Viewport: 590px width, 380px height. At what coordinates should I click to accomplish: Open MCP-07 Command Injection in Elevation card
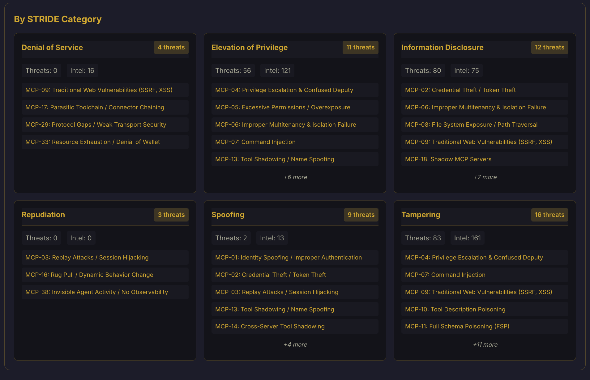(295, 142)
